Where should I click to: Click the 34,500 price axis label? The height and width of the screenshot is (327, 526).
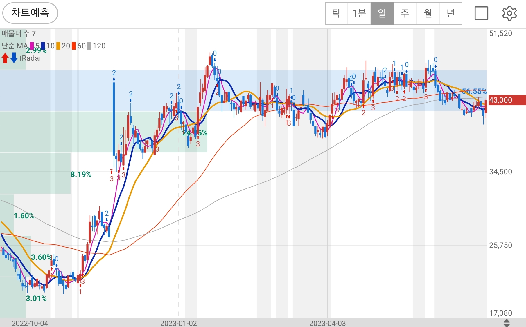click(x=501, y=172)
